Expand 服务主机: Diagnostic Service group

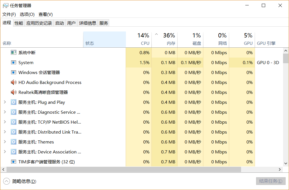click(x=5, y=112)
